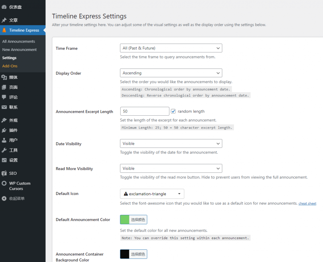
Task: Open All Announcements submenu item
Action: pos(19,41)
